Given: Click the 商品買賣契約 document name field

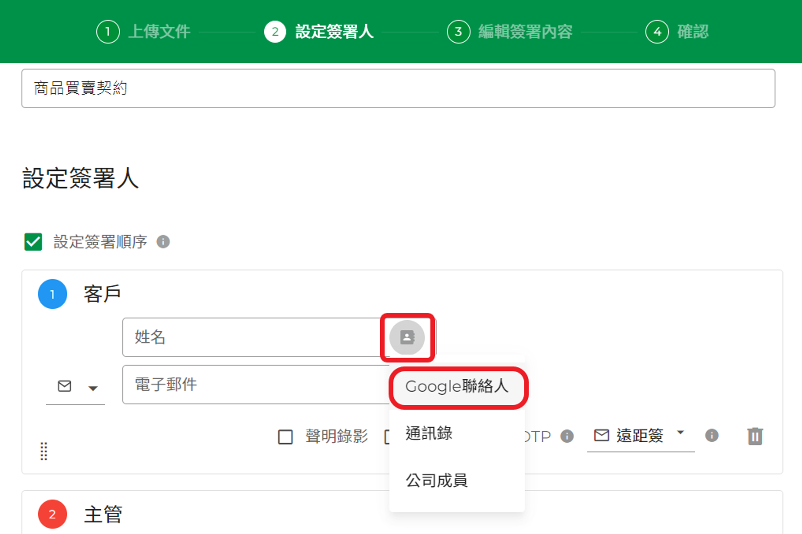Looking at the screenshot, I should tap(398, 88).
